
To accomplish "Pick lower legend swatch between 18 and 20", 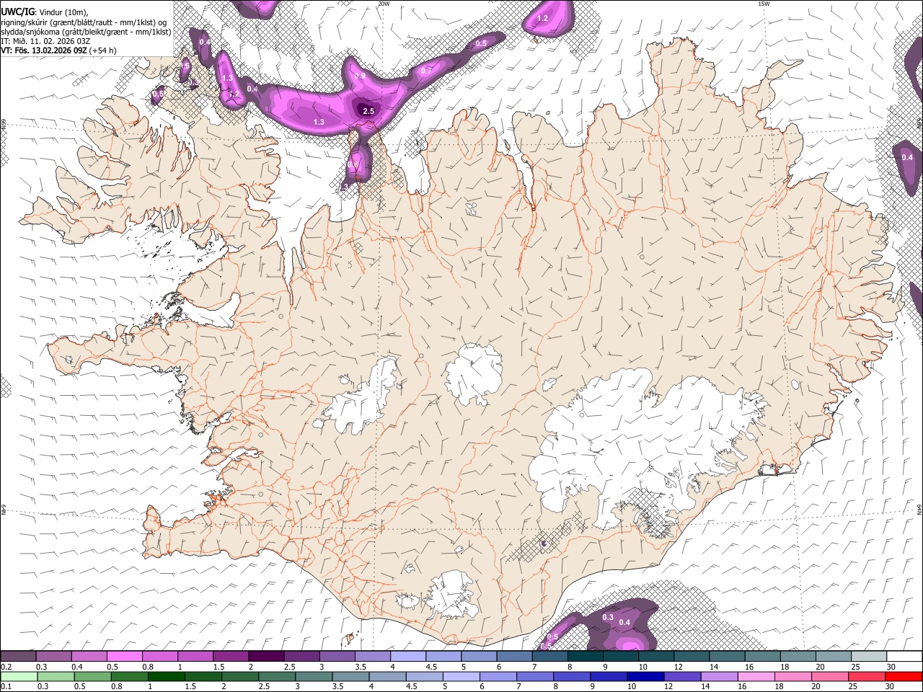I will point(792,676).
